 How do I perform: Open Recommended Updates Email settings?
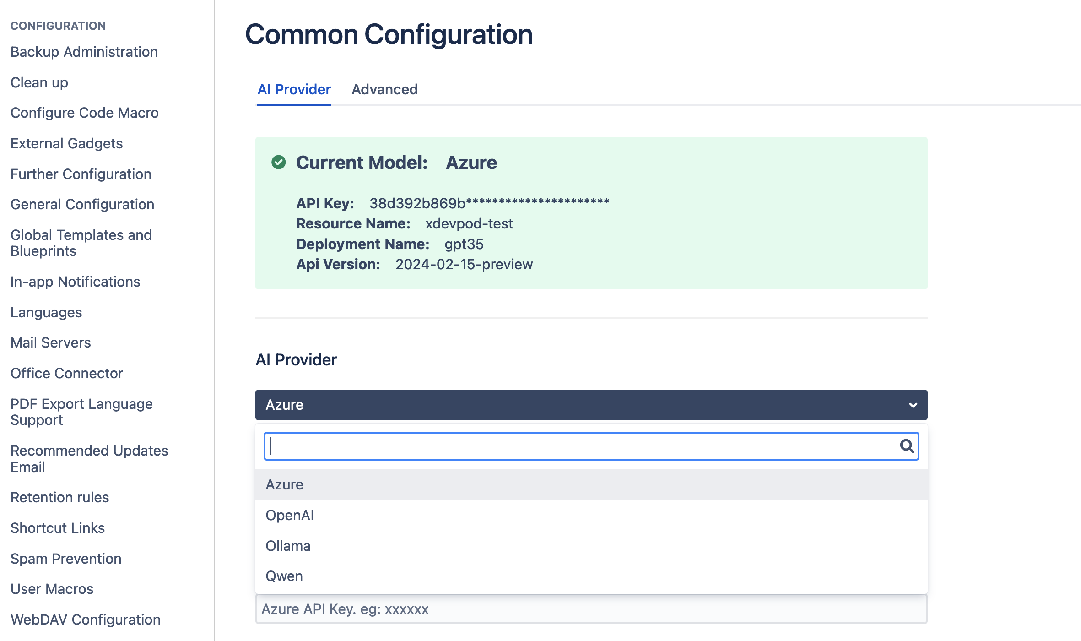pos(90,459)
